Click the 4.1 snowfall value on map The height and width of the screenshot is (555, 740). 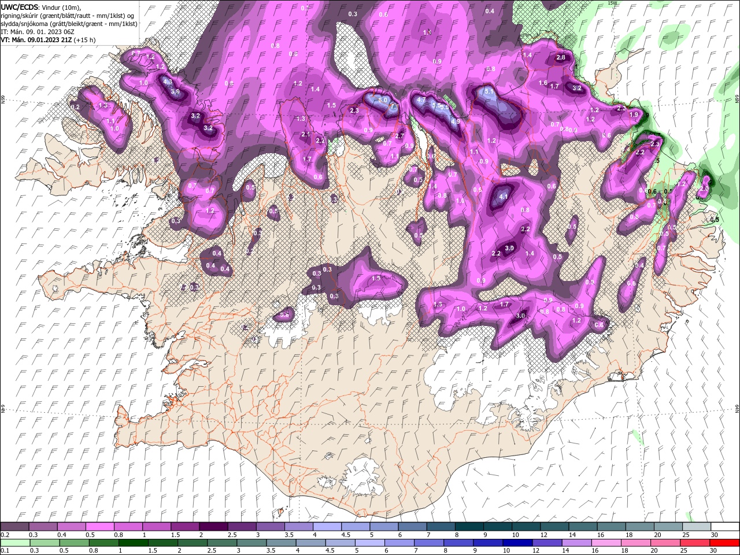(x=503, y=197)
